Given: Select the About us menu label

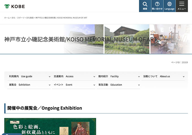Looking at the screenshot, I should tap(156, 76).
